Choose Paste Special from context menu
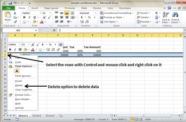Viewport: 186px width, 122px height. click(x=24, y=76)
